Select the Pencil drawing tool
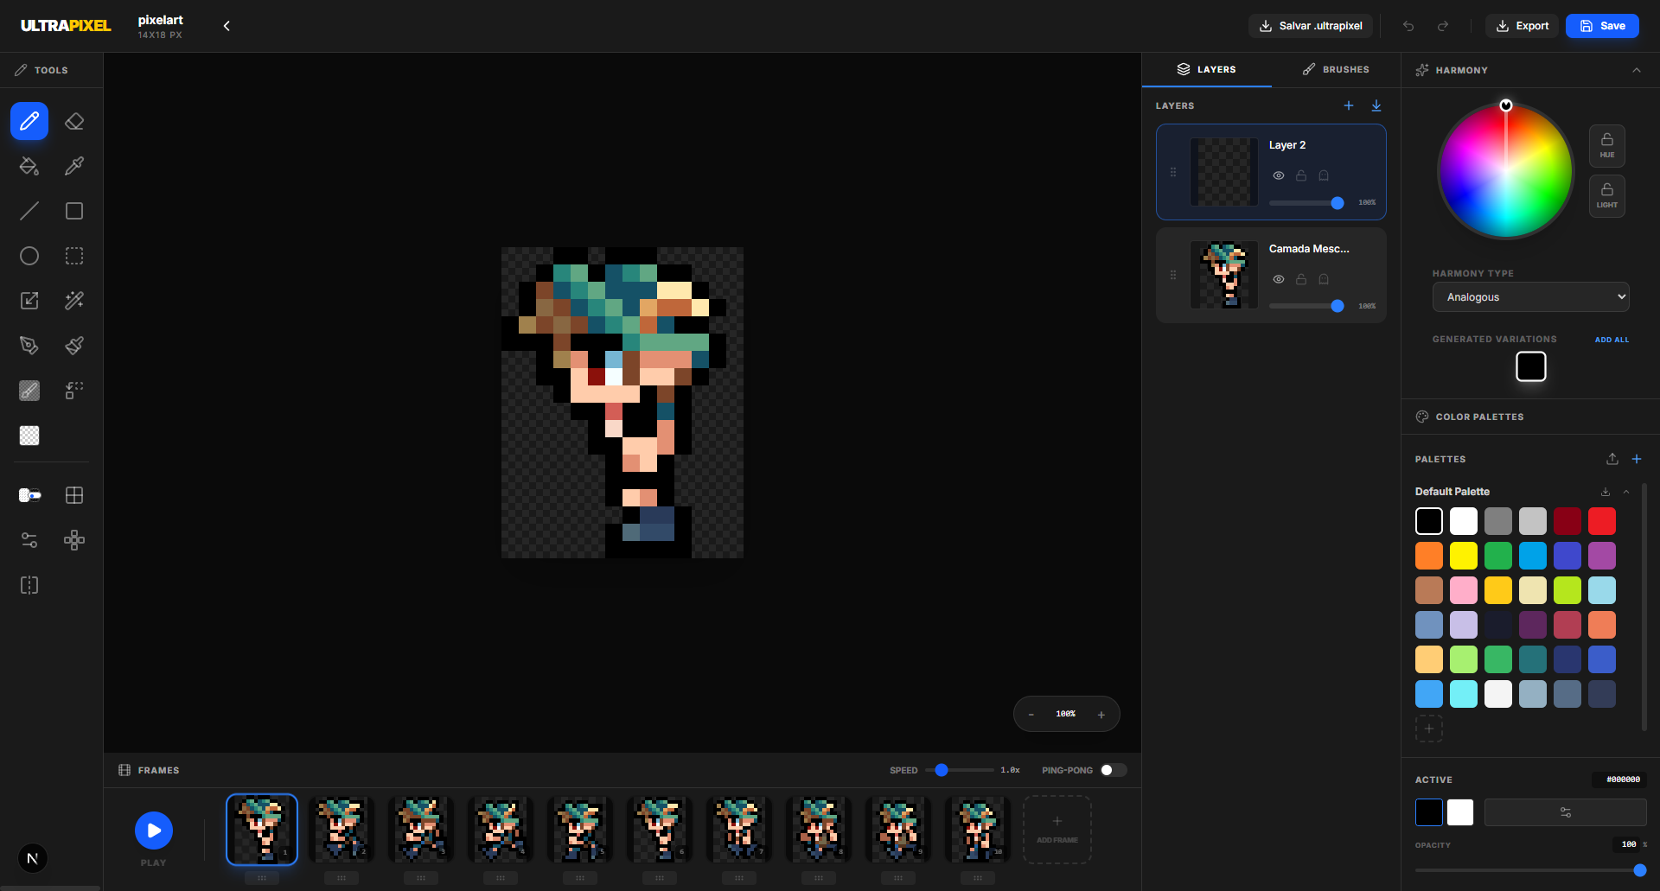The width and height of the screenshot is (1660, 891). [29, 121]
